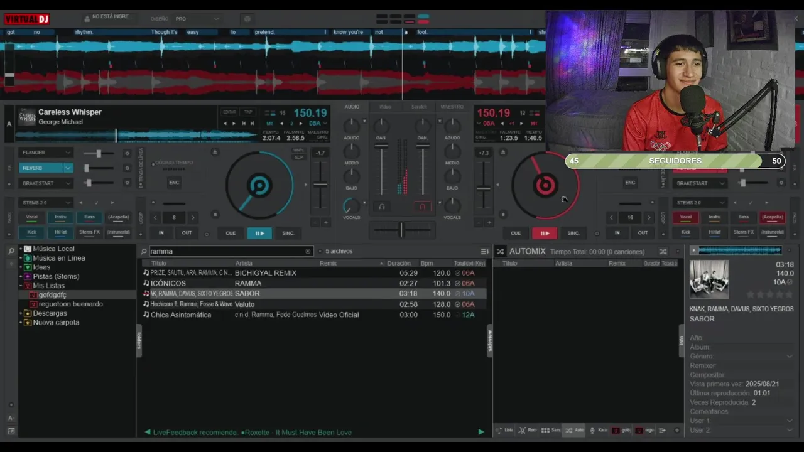The width and height of the screenshot is (804, 452).
Task: Clear the ramma search field
Action: coord(308,251)
